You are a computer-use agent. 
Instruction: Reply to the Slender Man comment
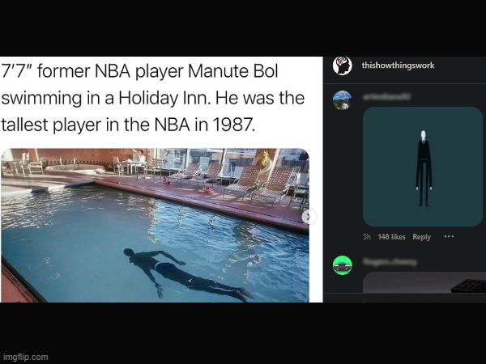coord(421,237)
